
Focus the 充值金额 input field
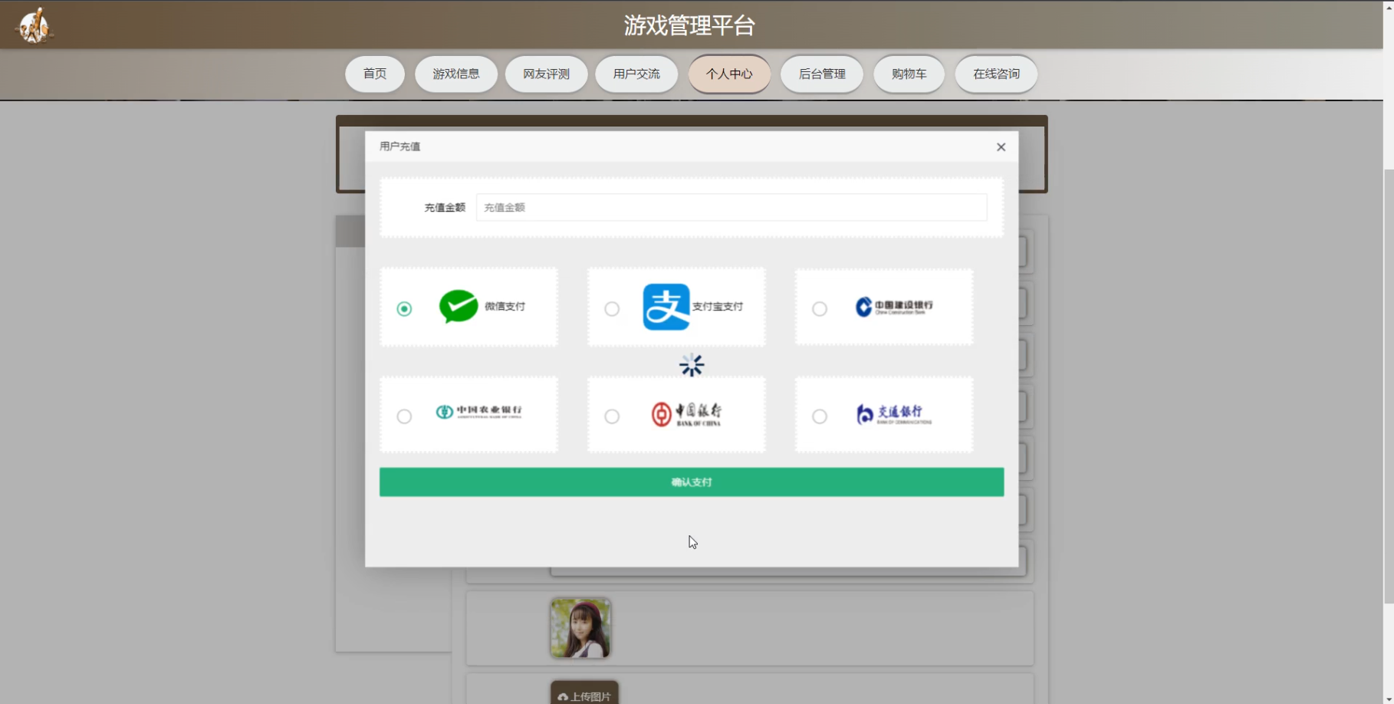coord(732,207)
